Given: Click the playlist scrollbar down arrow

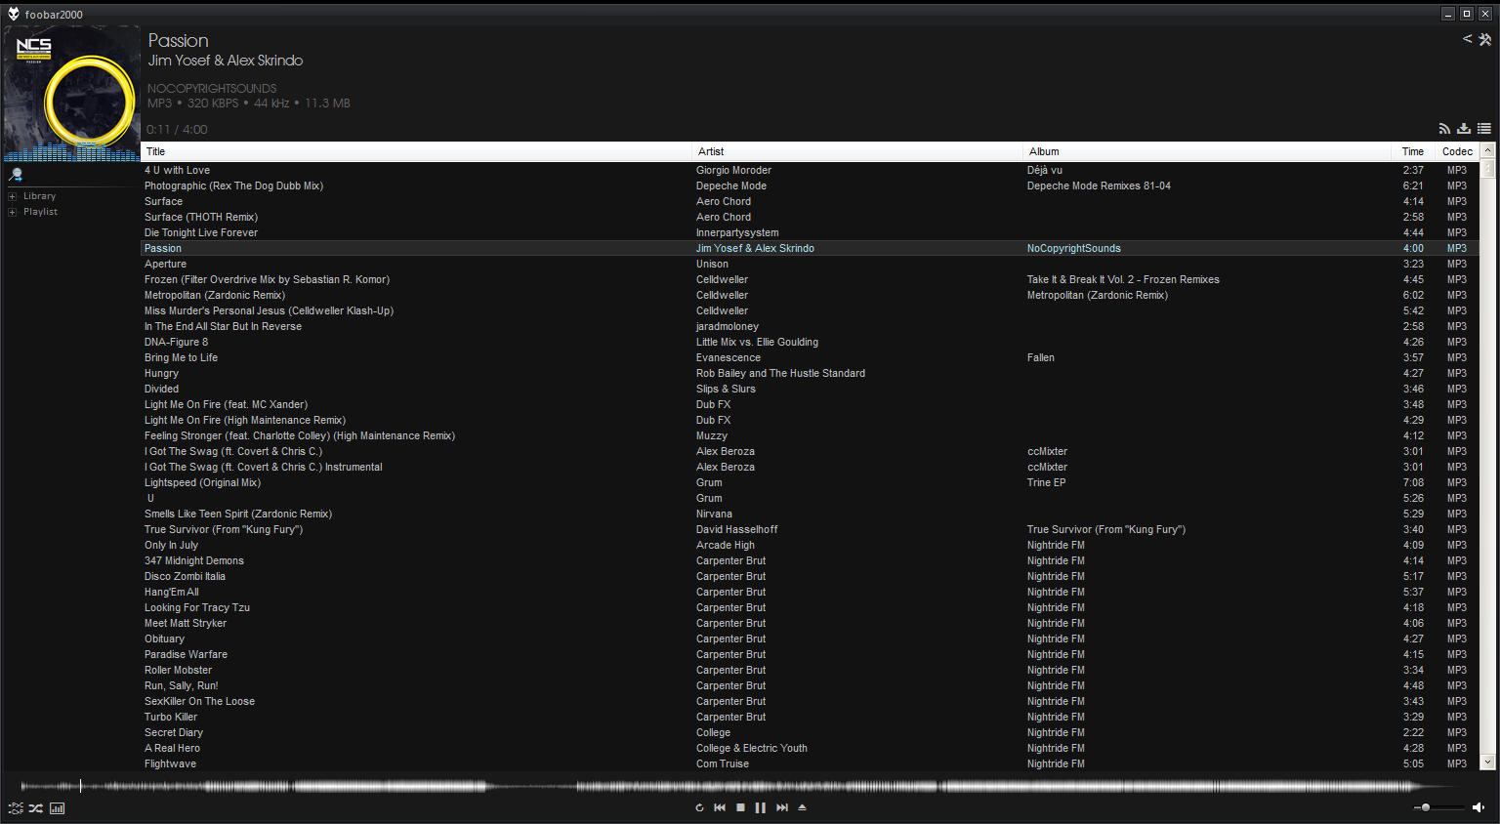Looking at the screenshot, I should pyautogui.click(x=1488, y=762).
